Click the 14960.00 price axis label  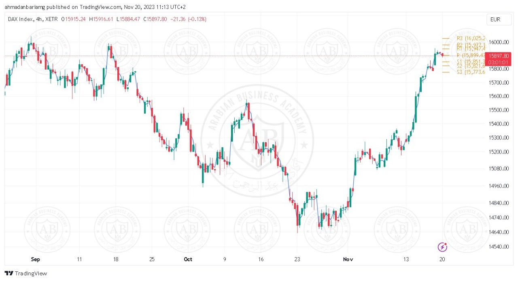coord(499,186)
